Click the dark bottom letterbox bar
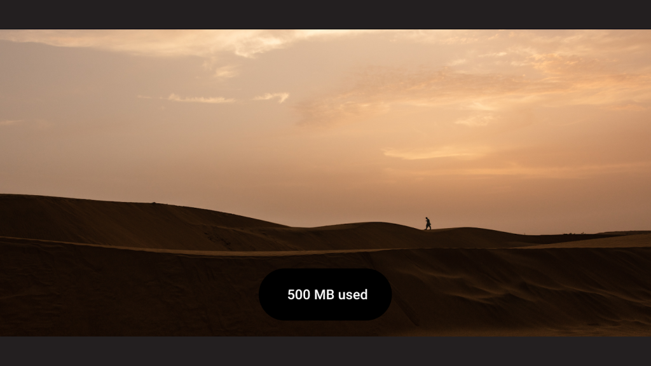651x366 pixels. tap(325, 351)
